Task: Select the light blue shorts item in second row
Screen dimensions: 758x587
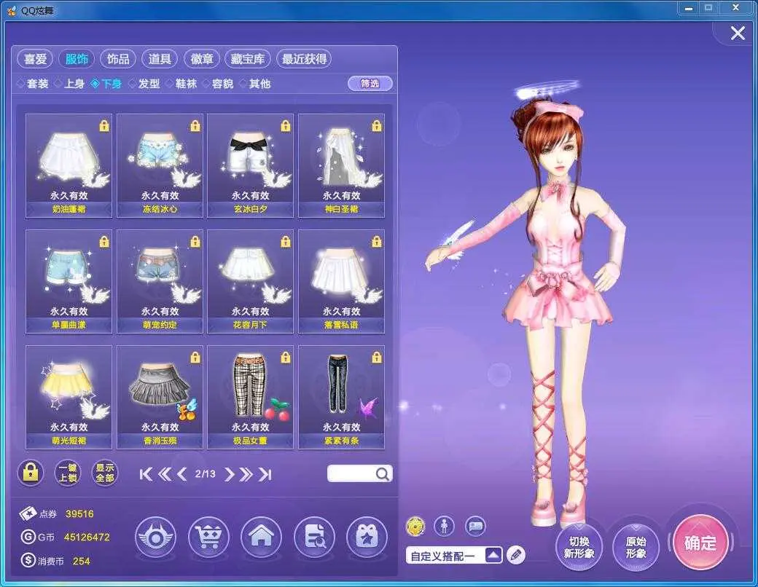Action: (x=69, y=281)
